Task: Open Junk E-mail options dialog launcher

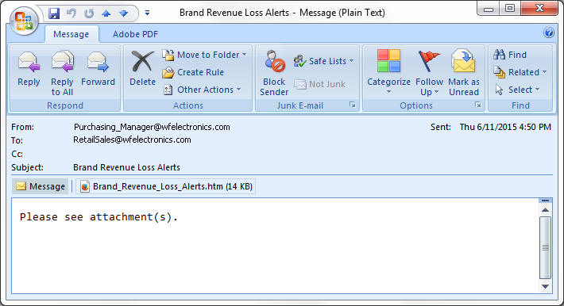Action: (x=353, y=105)
